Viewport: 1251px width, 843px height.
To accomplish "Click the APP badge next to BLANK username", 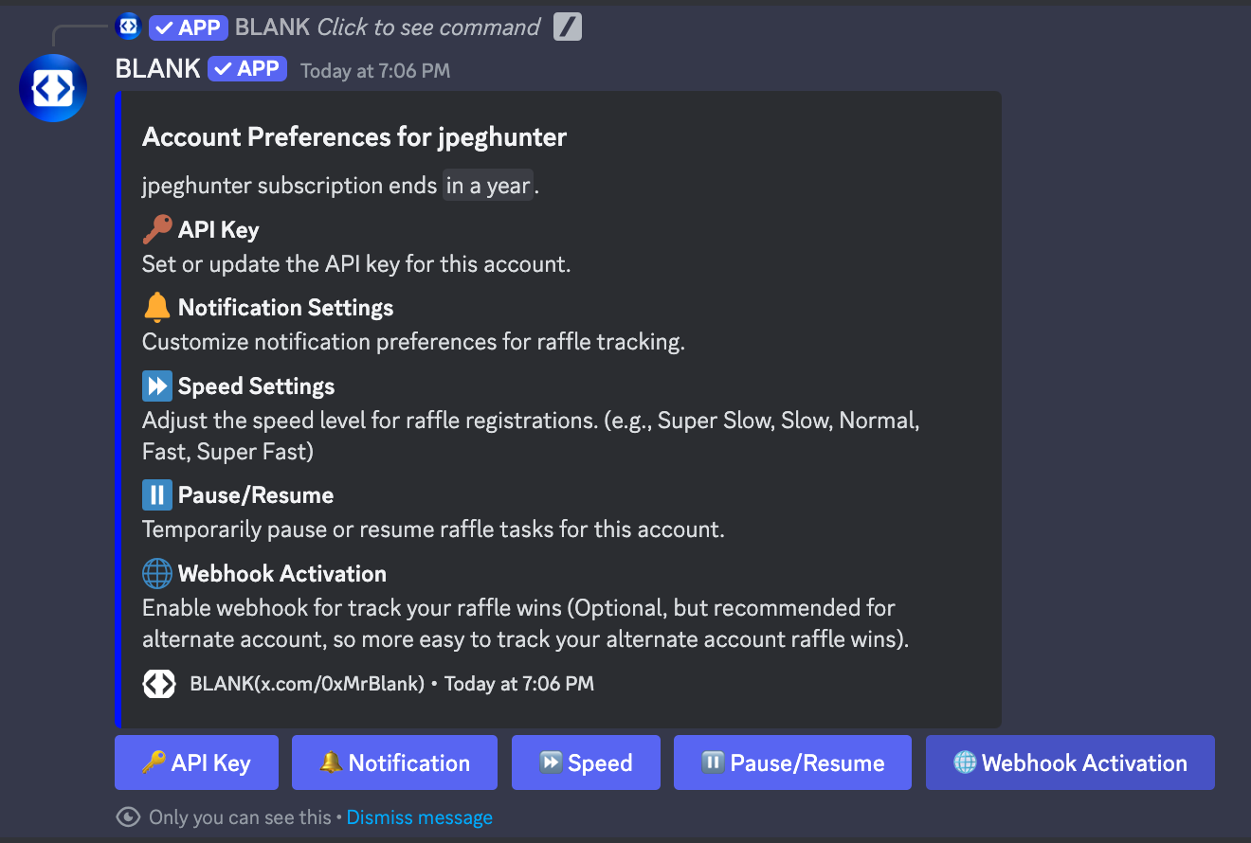I will [247, 68].
